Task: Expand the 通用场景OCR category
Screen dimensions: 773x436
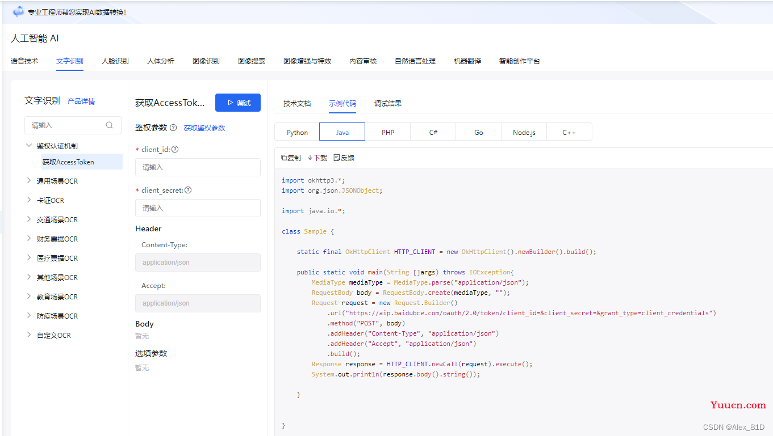Action: pos(29,181)
